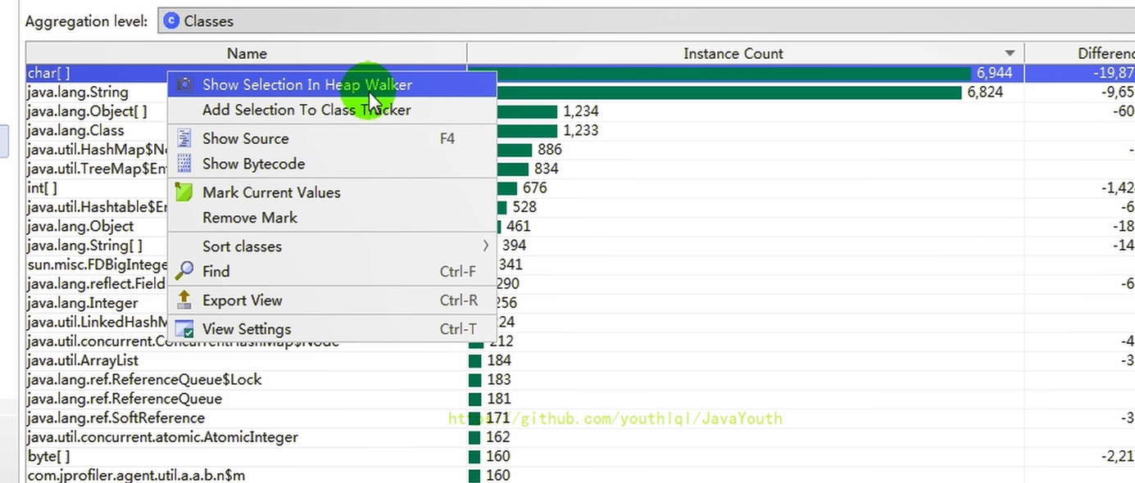The image size is (1135, 483).
Task: Choose Mark Current Values
Action: (332, 192)
